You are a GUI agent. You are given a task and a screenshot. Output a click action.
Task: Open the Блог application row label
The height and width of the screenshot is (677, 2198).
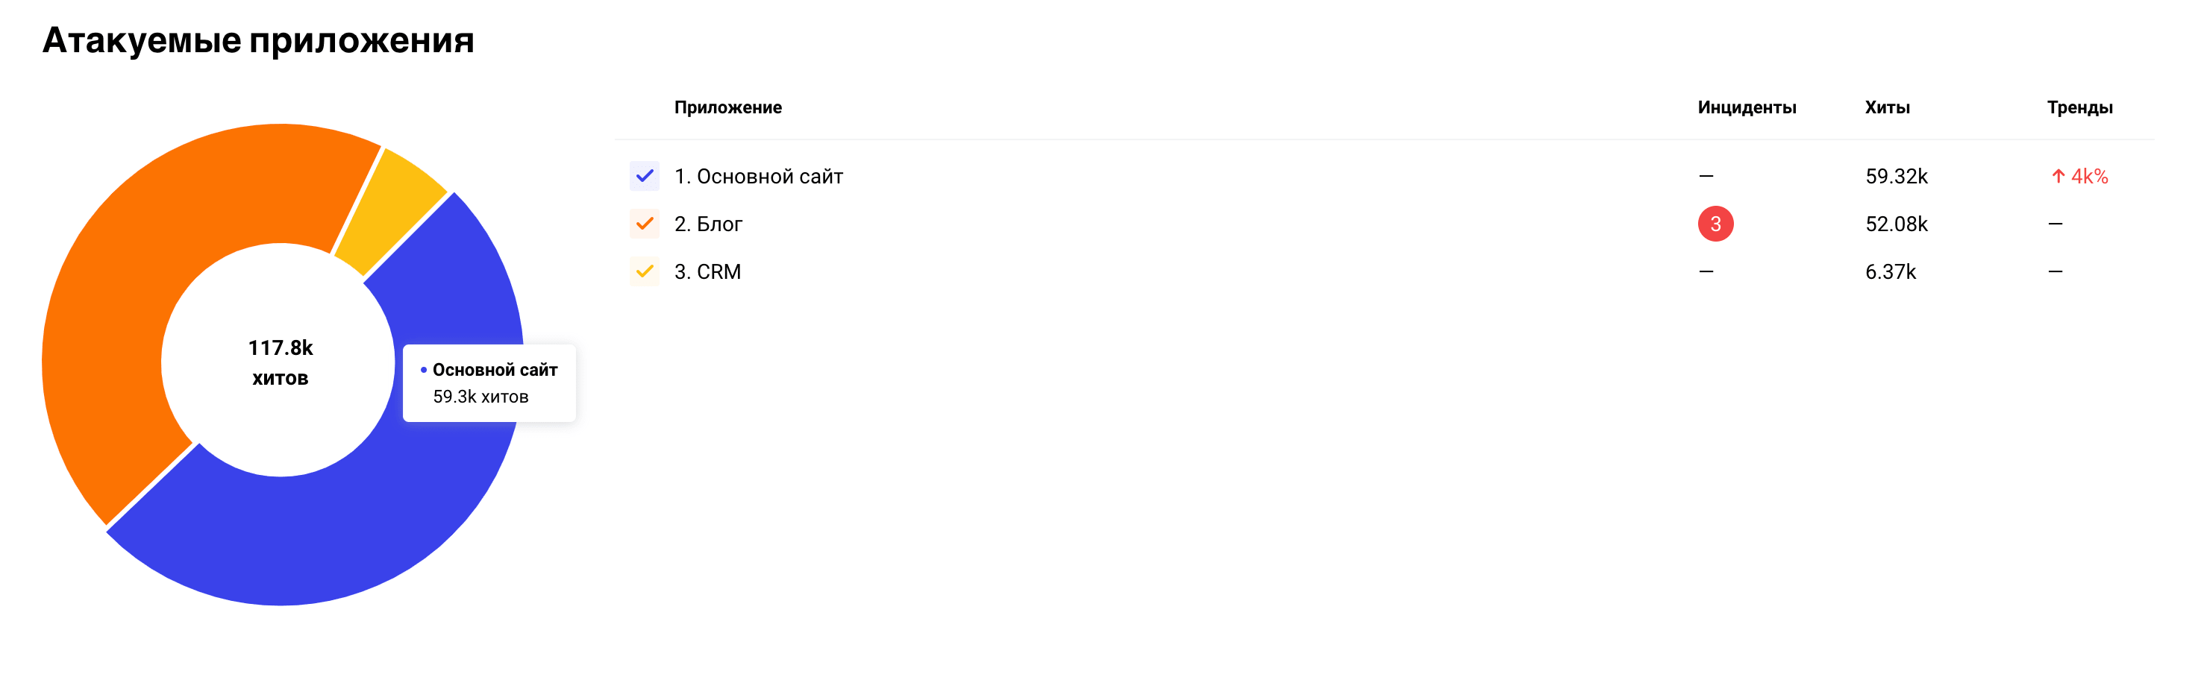(708, 224)
